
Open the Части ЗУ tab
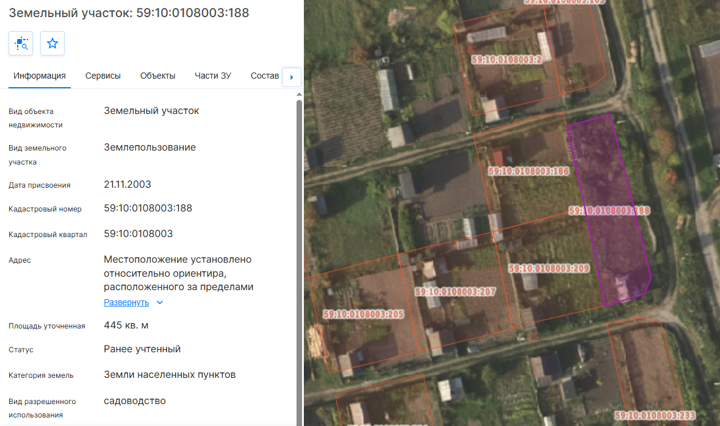point(213,76)
